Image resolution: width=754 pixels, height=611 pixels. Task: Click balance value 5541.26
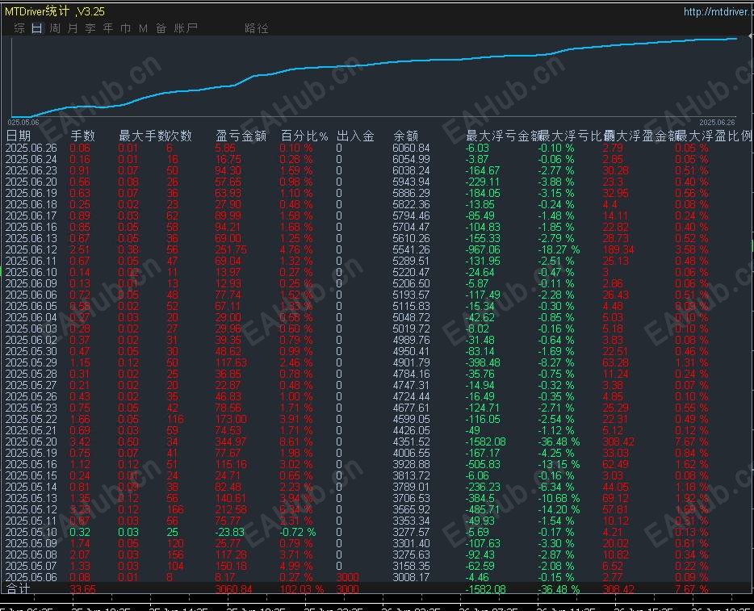tap(411, 249)
